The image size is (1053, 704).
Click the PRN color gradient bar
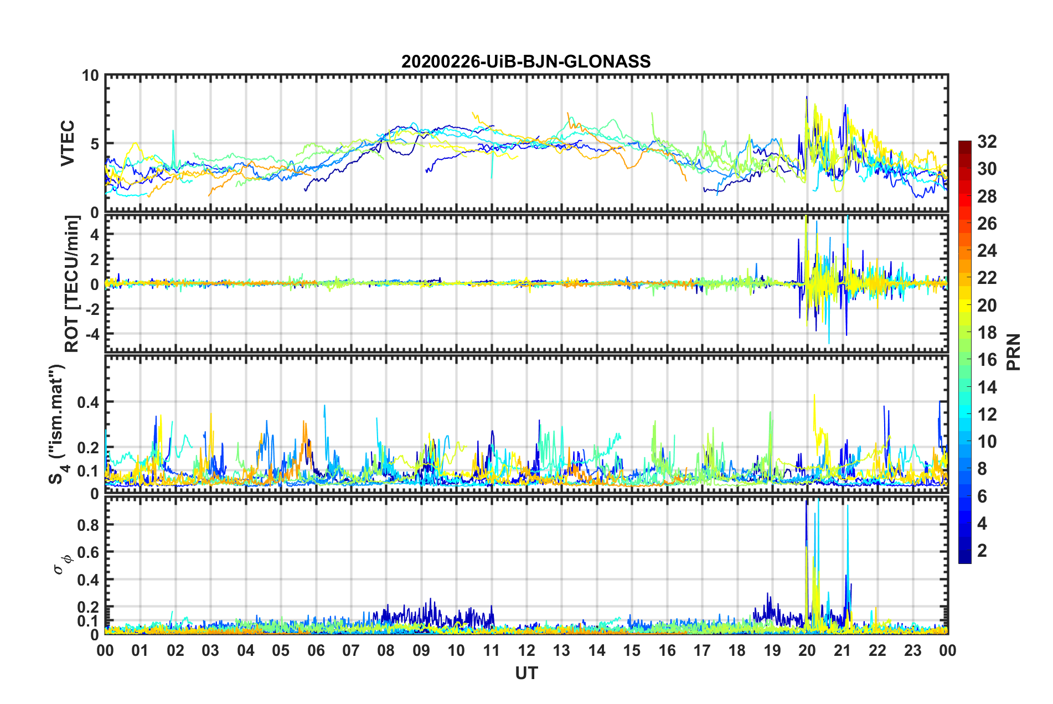click(x=964, y=352)
